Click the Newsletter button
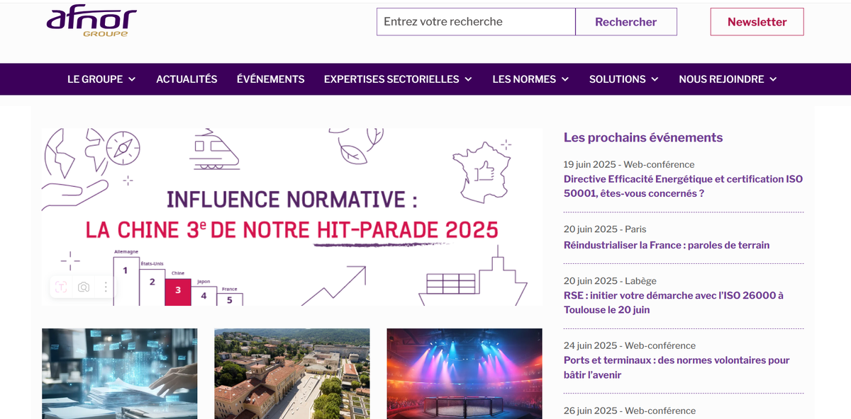851x419 pixels. point(757,22)
